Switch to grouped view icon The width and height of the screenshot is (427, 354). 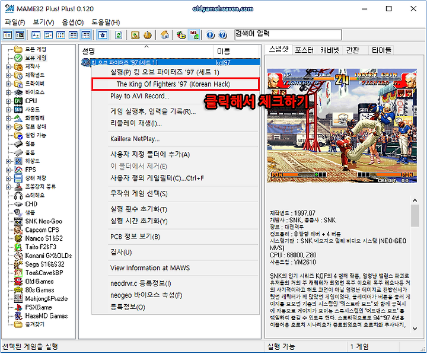pos(86,35)
